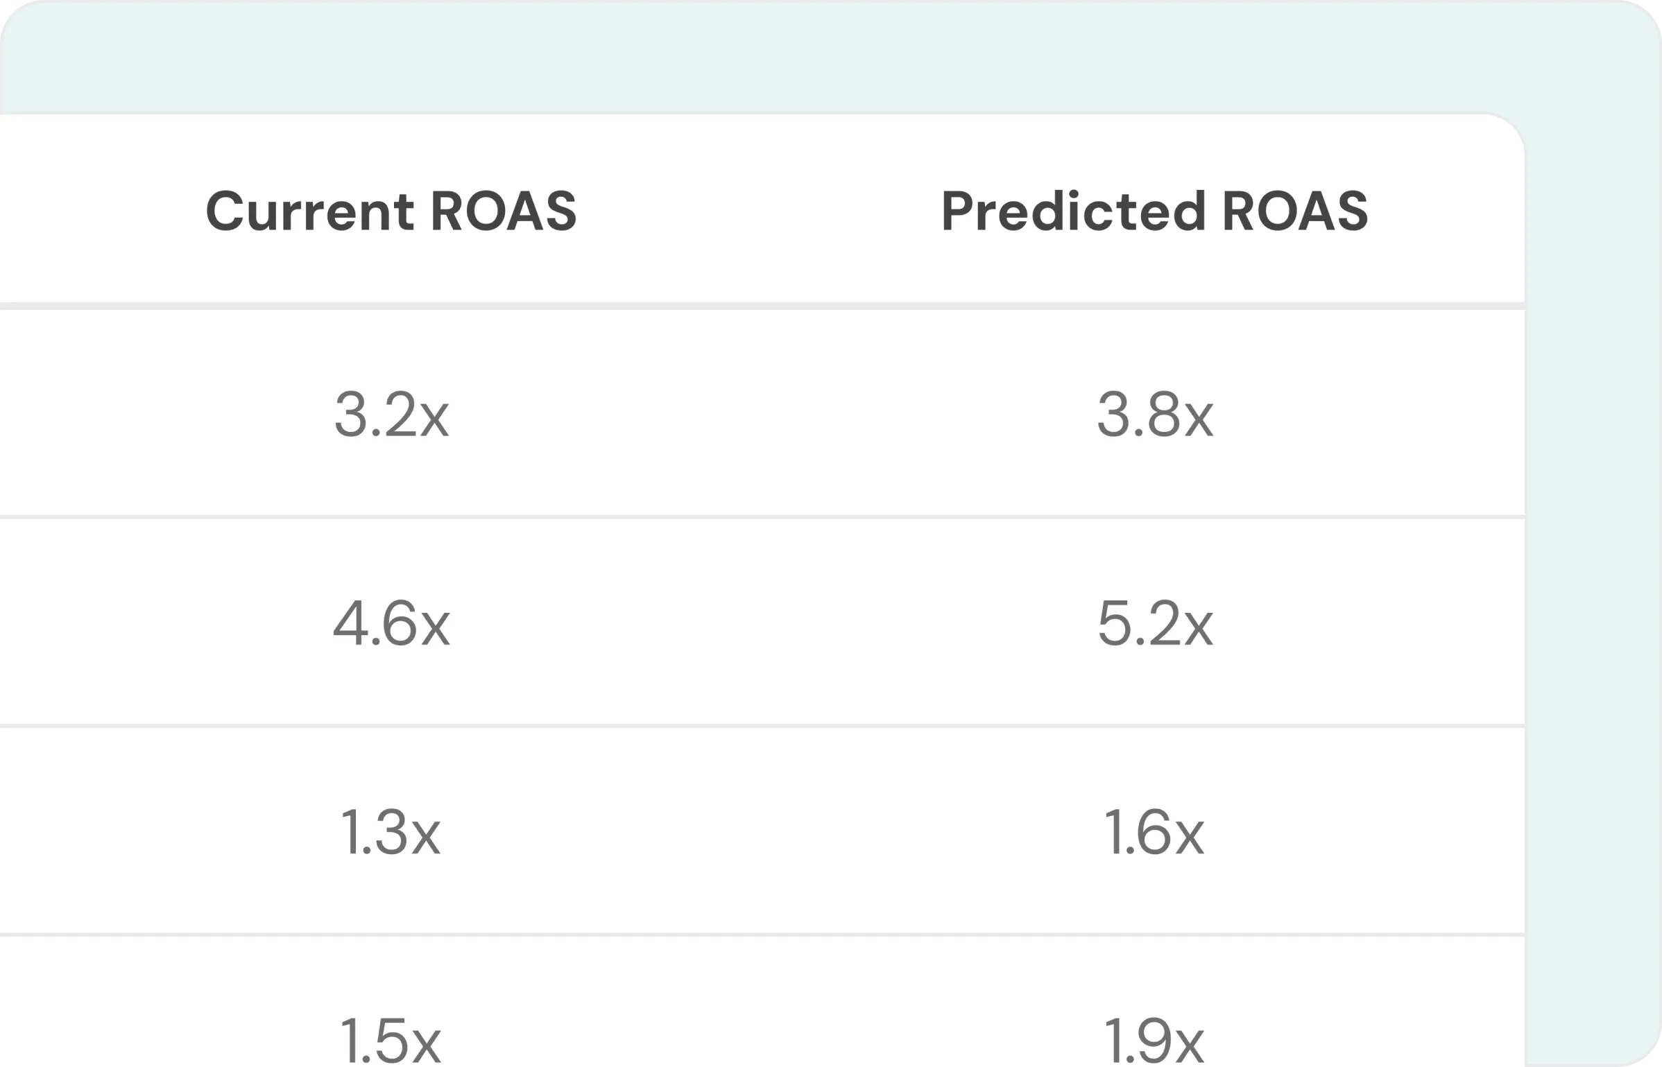Select the 3.2x current ROAS value
Image resolution: width=1662 pixels, height=1067 pixels.
coord(392,414)
